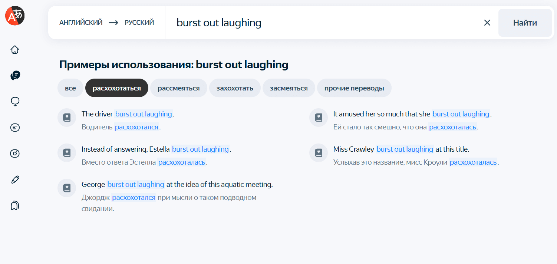Open the АНГЛИЙСКИЙ source language selector
The image size is (557, 264).
[81, 23]
